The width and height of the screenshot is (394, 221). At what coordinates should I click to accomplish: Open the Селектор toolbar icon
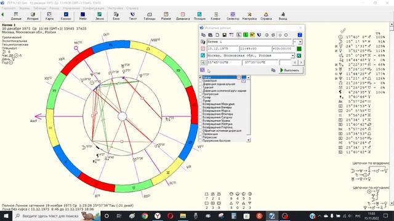point(233,17)
